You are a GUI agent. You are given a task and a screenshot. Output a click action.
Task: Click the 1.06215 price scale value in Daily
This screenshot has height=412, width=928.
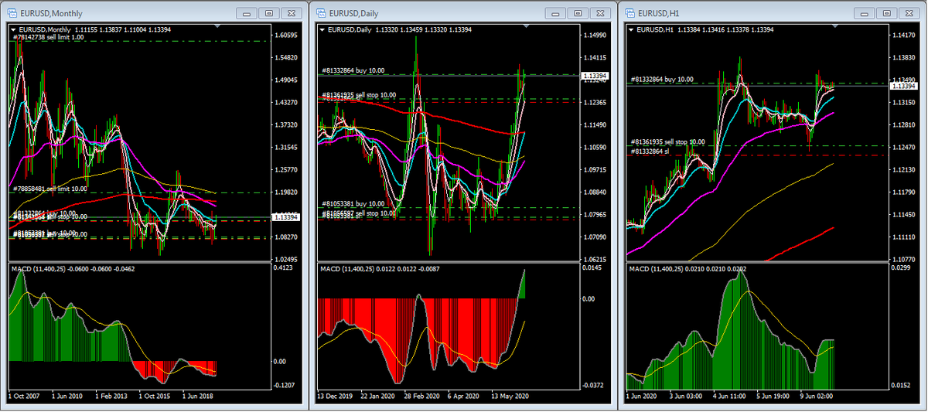coord(595,260)
